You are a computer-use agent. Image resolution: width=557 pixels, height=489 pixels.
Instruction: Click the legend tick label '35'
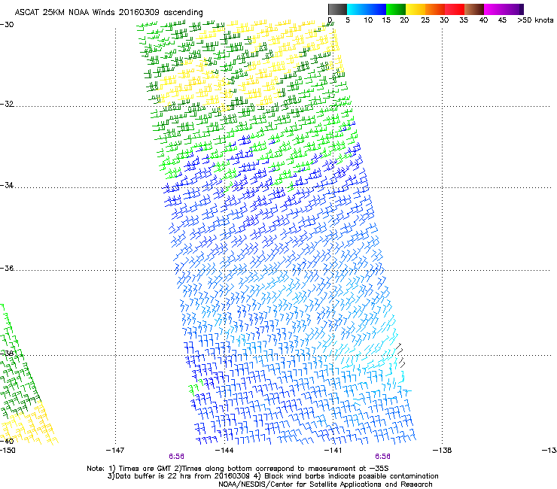point(464,20)
